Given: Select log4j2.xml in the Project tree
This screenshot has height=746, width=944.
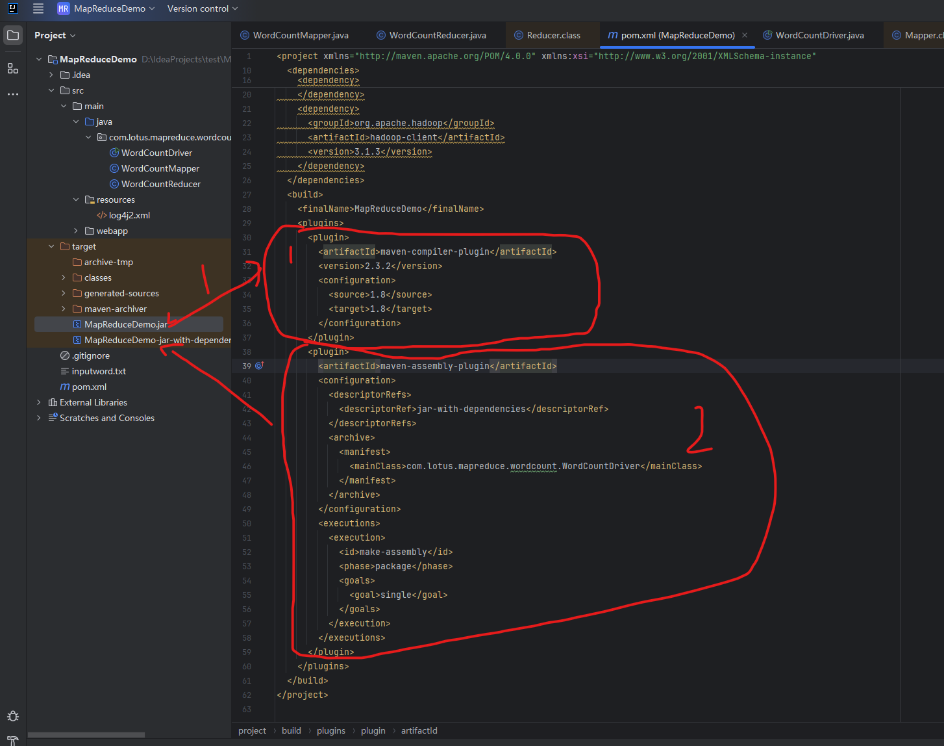Looking at the screenshot, I should click(129, 215).
